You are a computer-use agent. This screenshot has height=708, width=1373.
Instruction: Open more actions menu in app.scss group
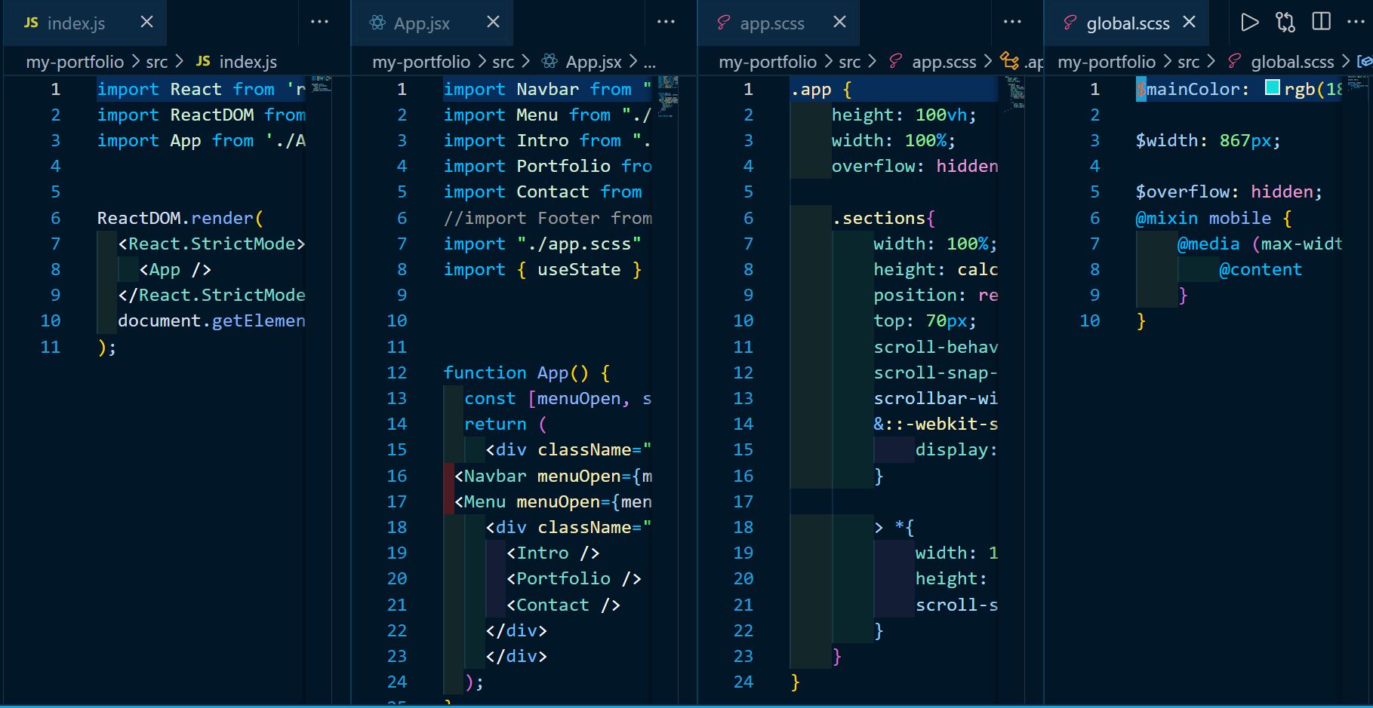(1012, 22)
